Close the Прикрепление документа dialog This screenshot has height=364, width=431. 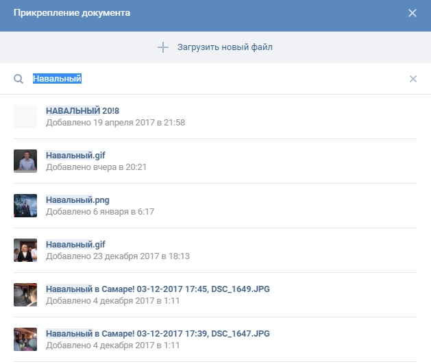click(x=412, y=13)
